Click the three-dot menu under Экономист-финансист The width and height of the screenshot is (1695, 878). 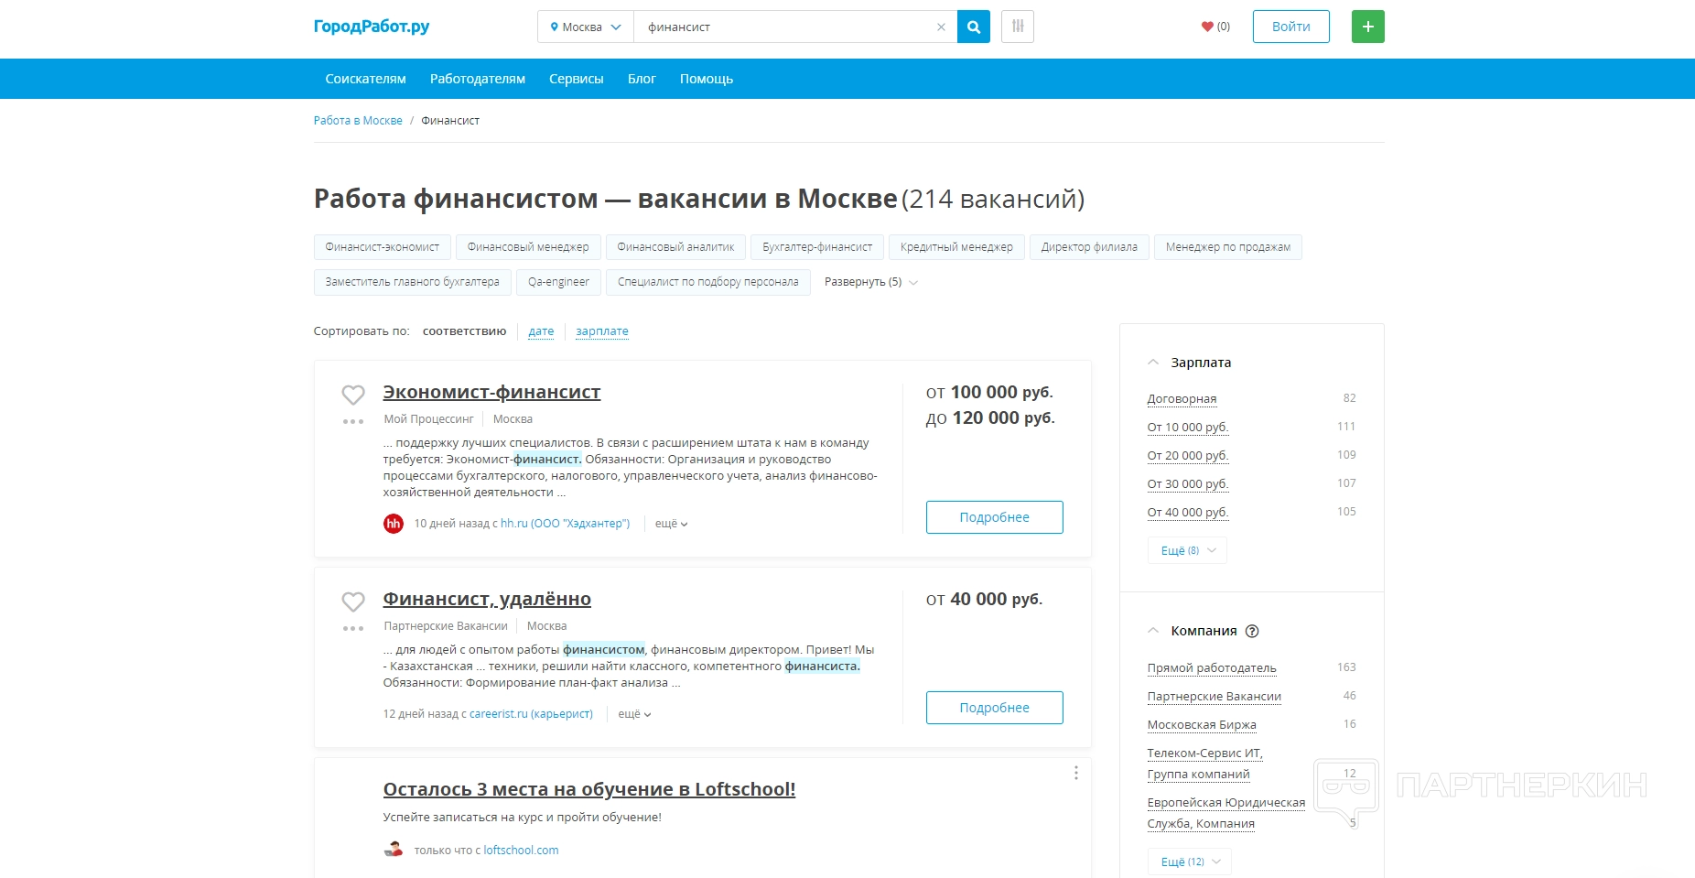[353, 422]
